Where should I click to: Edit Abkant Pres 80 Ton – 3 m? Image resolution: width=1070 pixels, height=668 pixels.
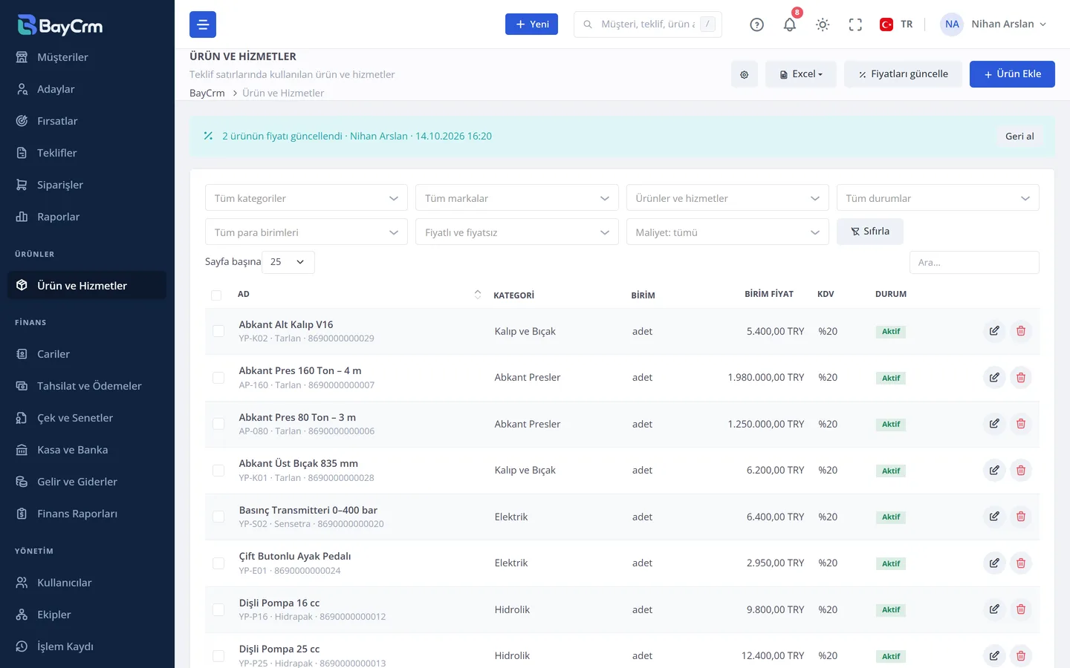994,424
